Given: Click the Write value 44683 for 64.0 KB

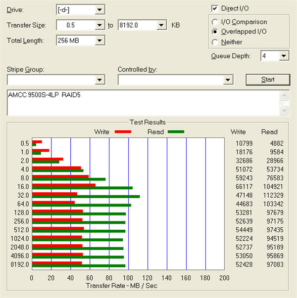Looking at the screenshot, I should (x=244, y=204).
